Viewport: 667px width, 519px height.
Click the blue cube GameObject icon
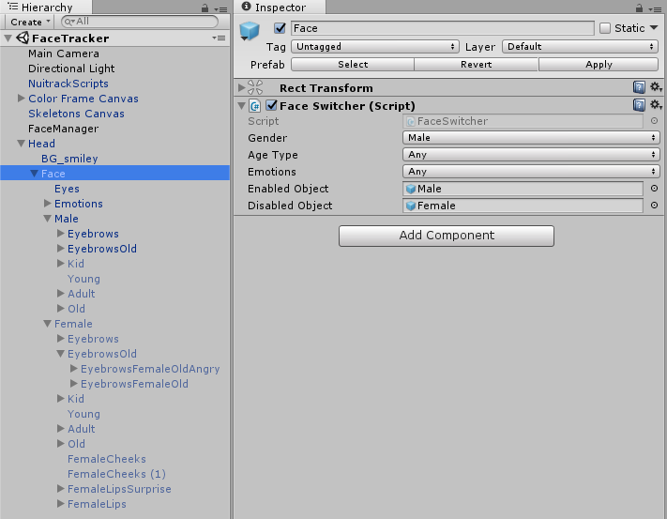click(250, 31)
